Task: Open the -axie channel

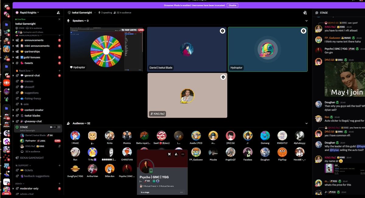Action: (38, 104)
